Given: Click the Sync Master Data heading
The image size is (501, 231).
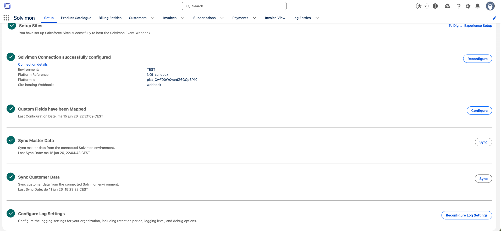Looking at the screenshot, I should tap(36, 141).
